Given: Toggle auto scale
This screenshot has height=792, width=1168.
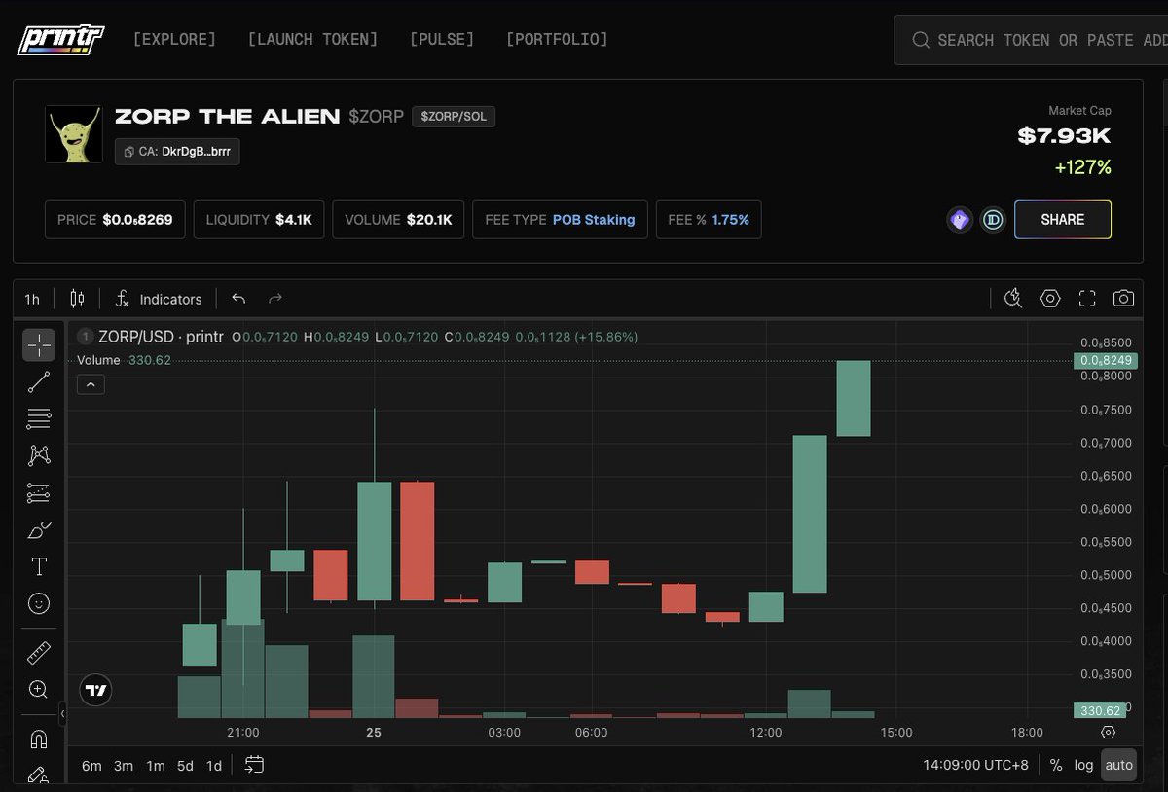Looking at the screenshot, I should pos(1118,766).
